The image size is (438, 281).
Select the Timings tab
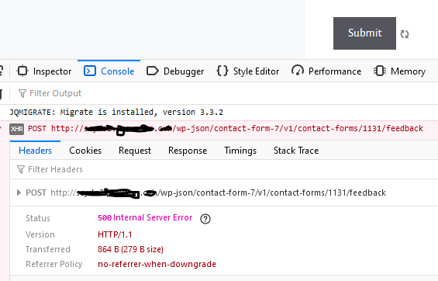click(240, 151)
